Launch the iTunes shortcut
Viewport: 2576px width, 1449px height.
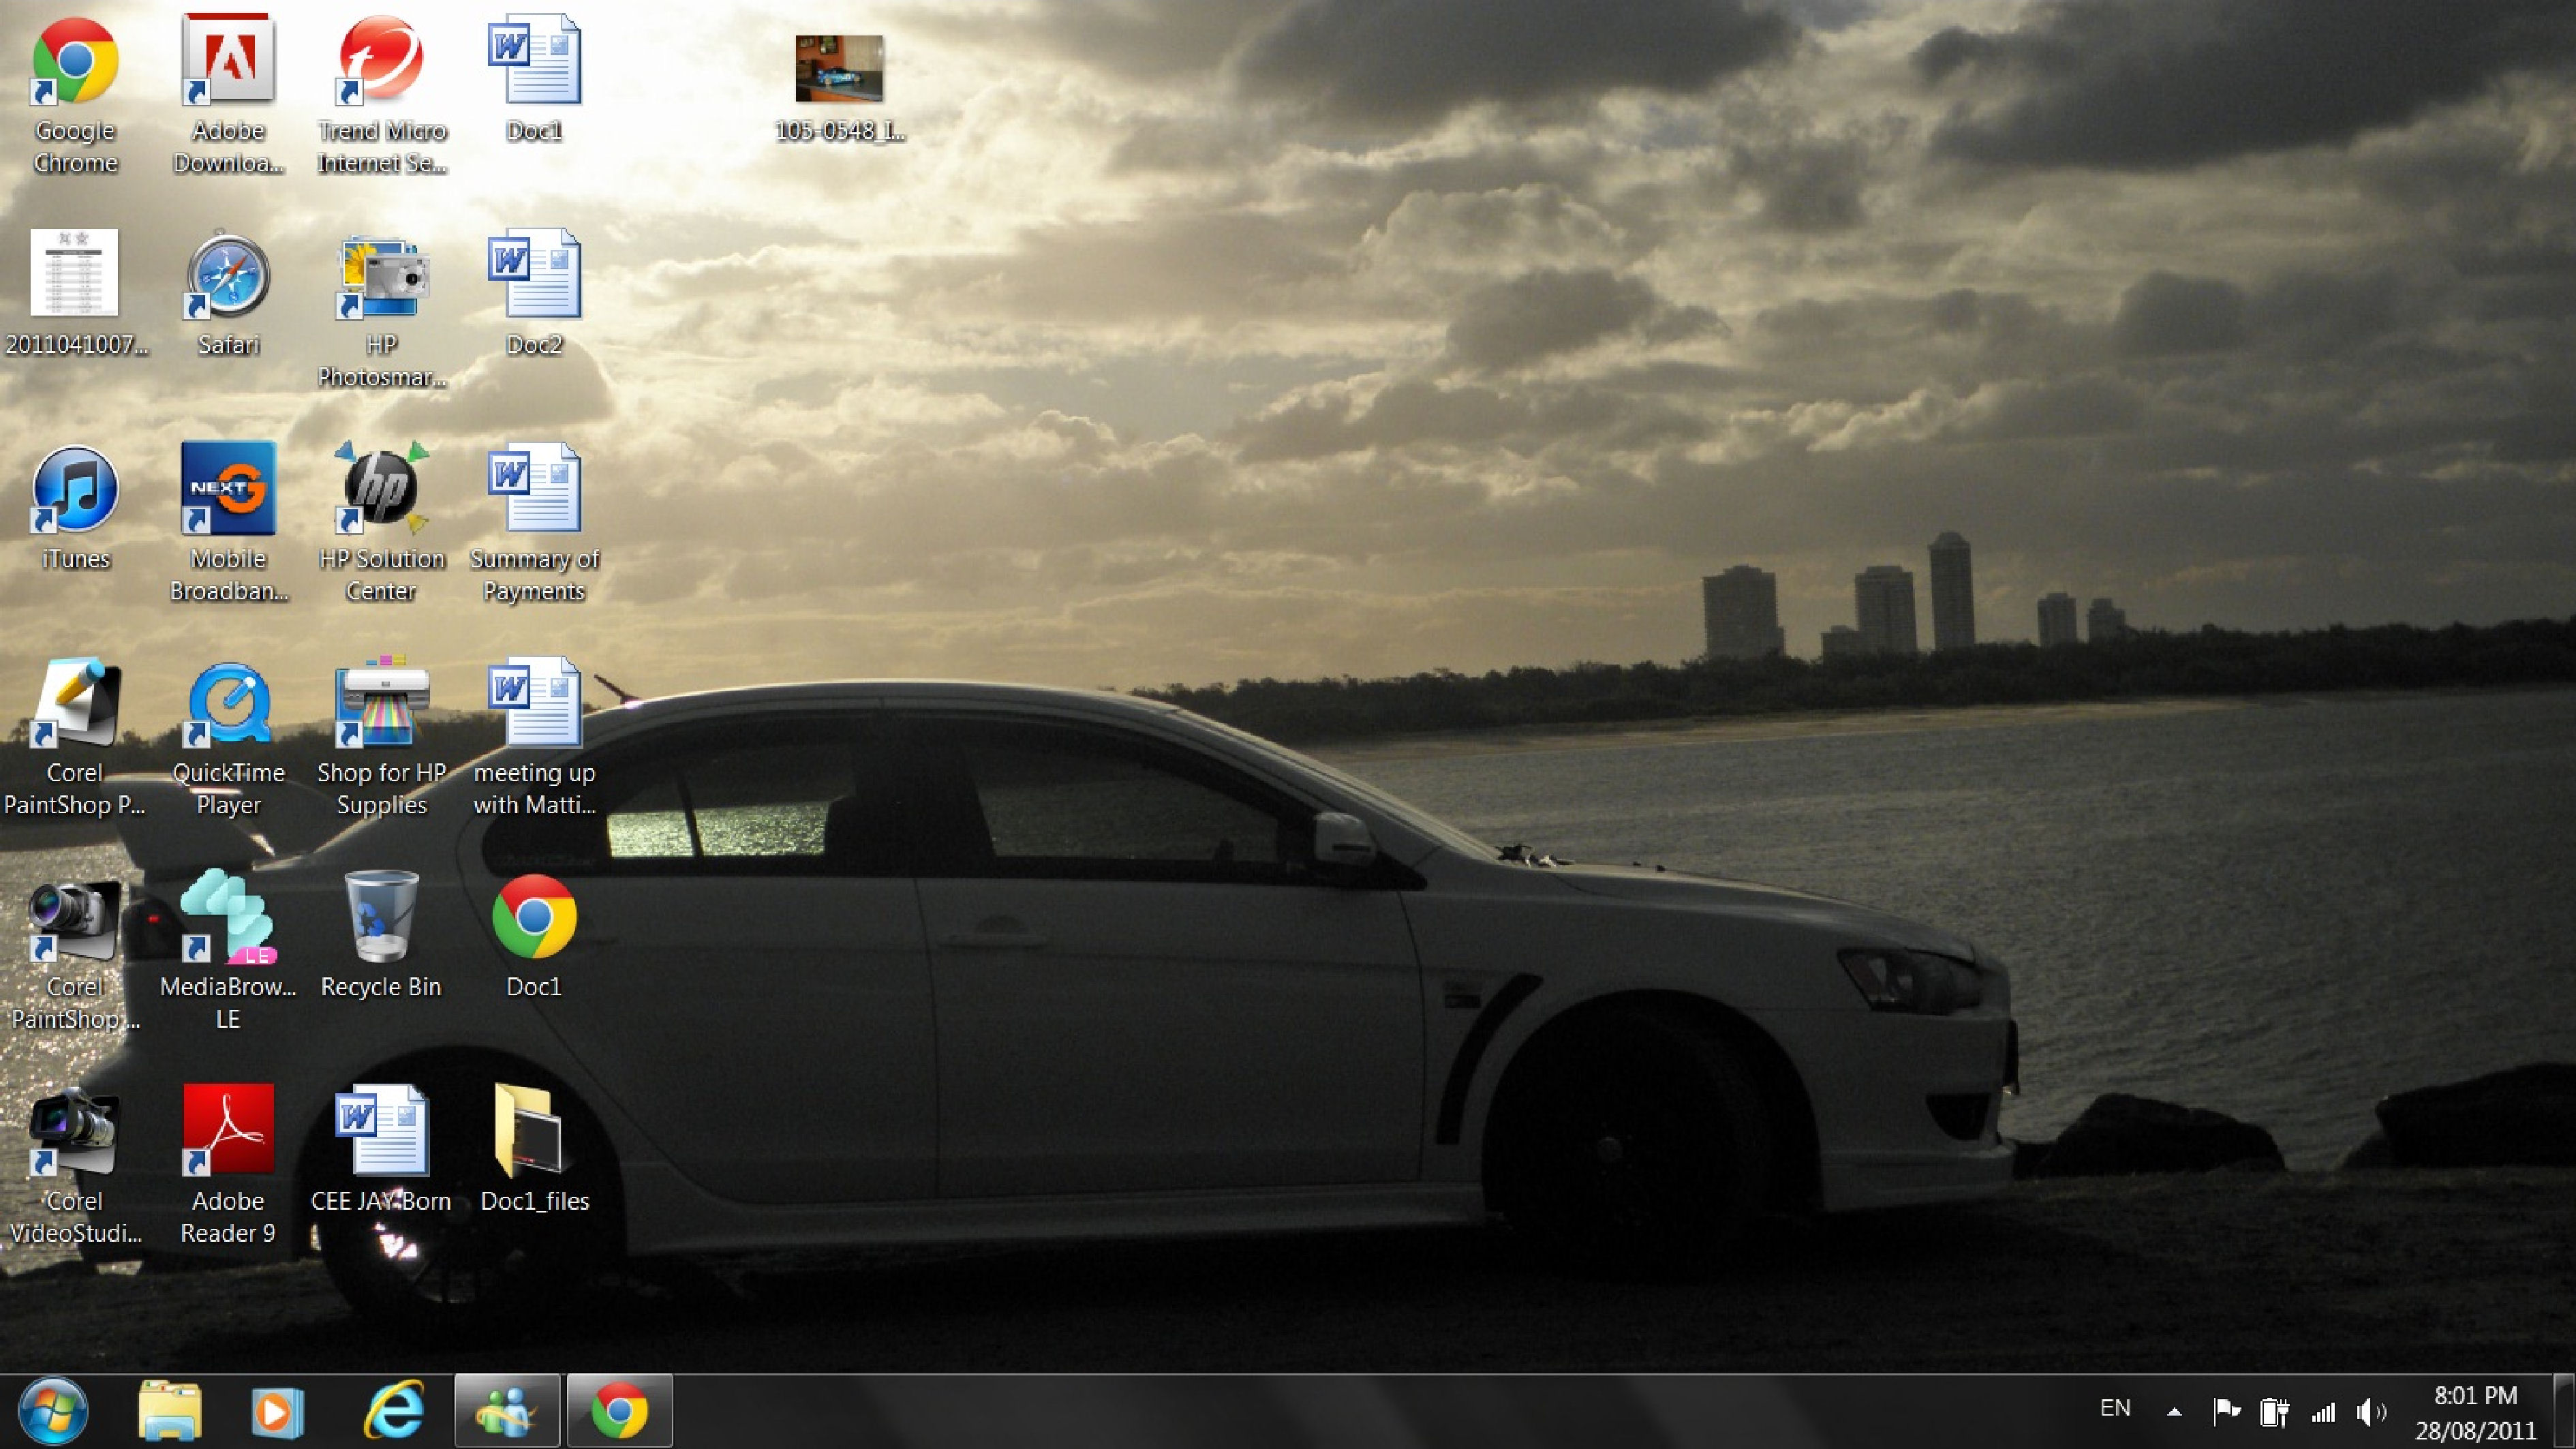click(75, 507)
